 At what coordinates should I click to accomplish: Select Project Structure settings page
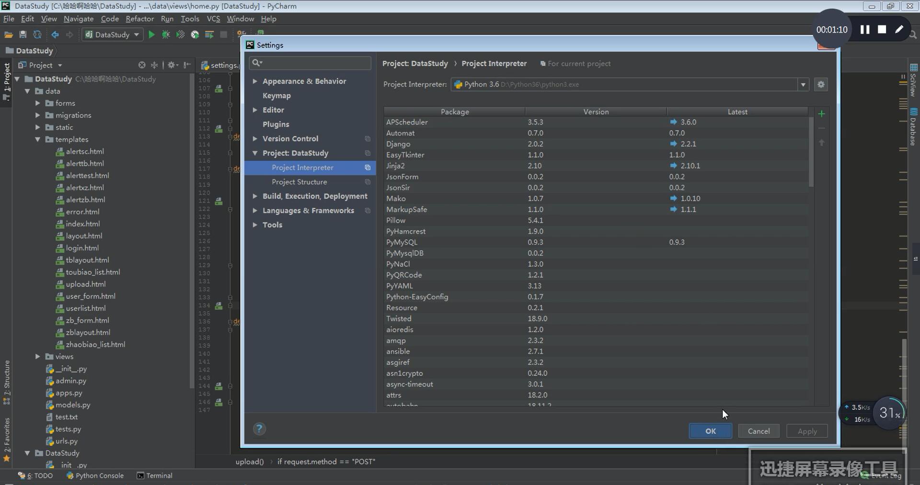(x=299, y=182)
